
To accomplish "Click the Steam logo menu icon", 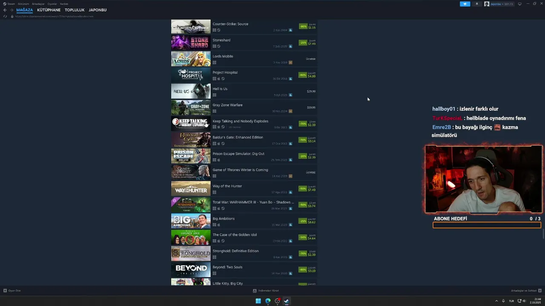I will click(4, 4).
